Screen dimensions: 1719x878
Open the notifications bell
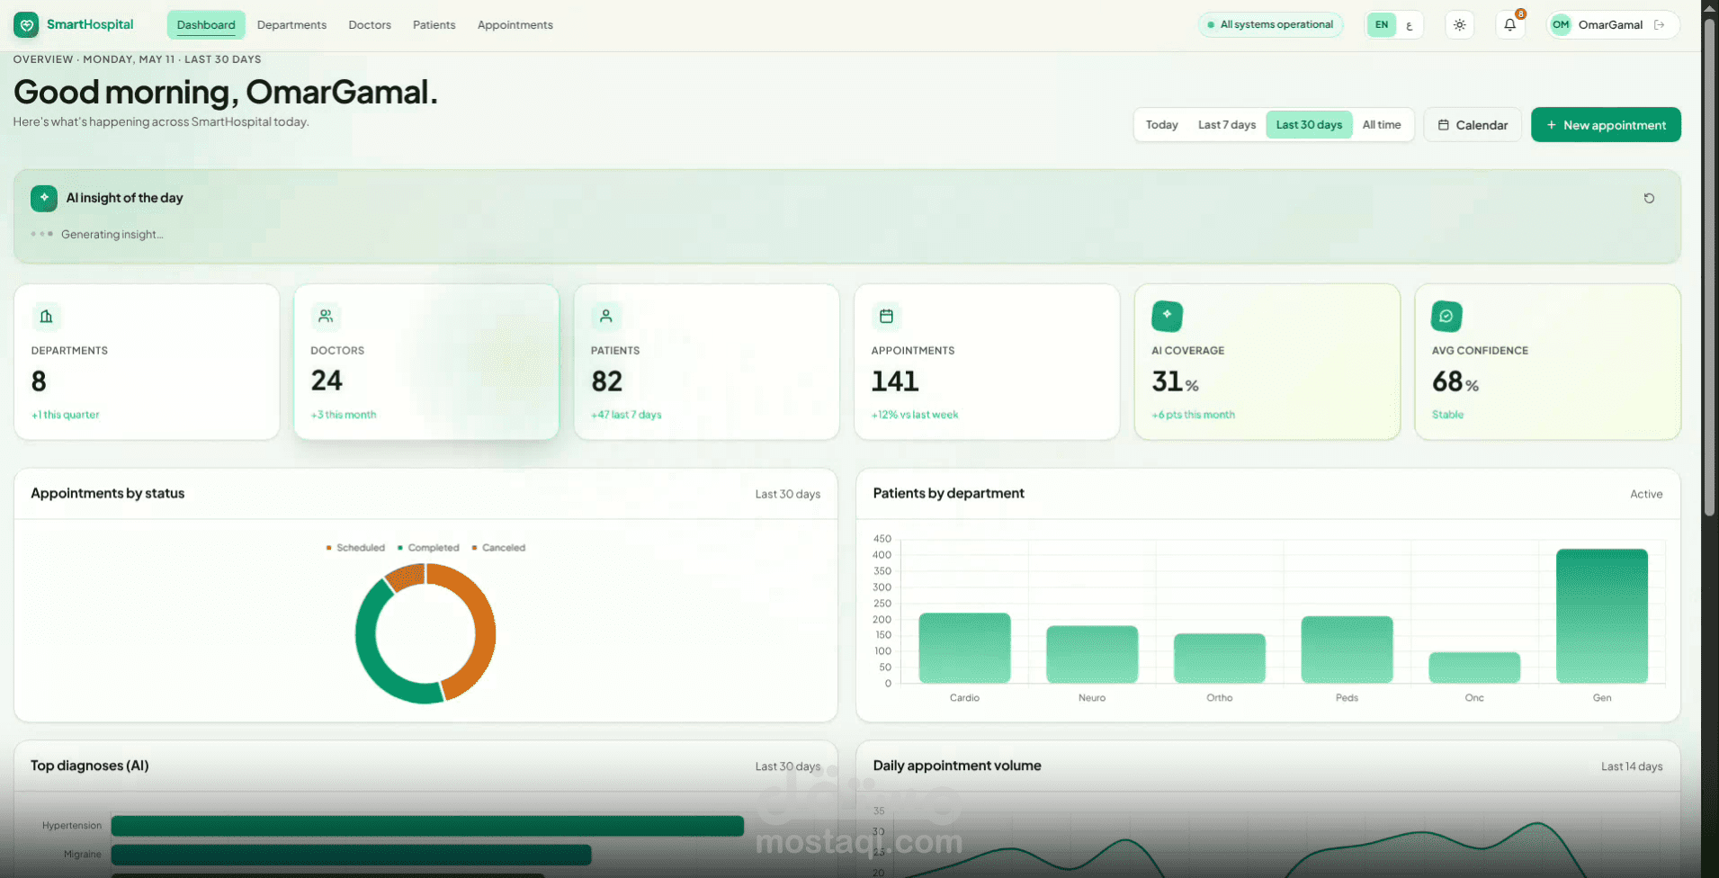click(1509, 25)
